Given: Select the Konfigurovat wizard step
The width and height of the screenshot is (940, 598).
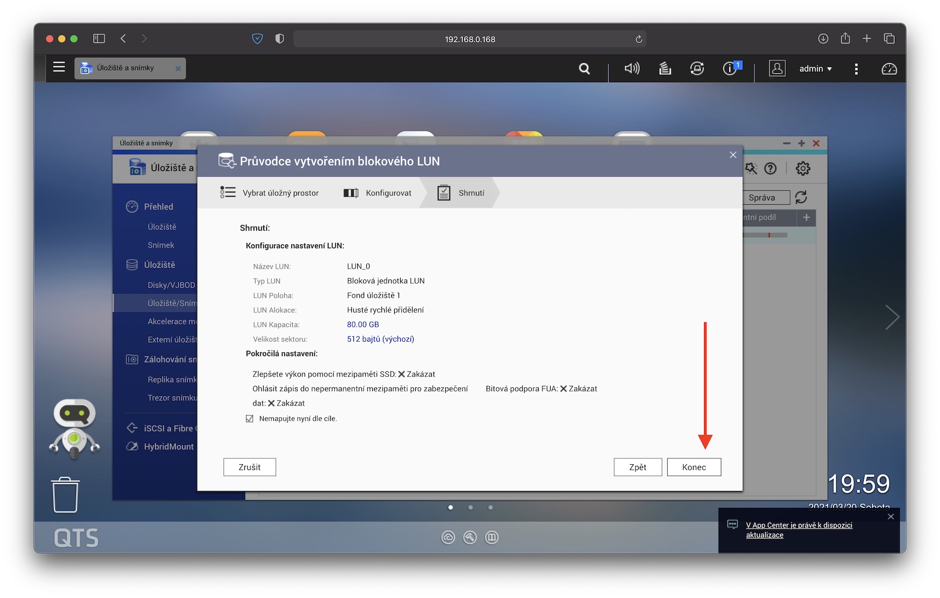Looking at the screenshot, I should tap(378, 192).
